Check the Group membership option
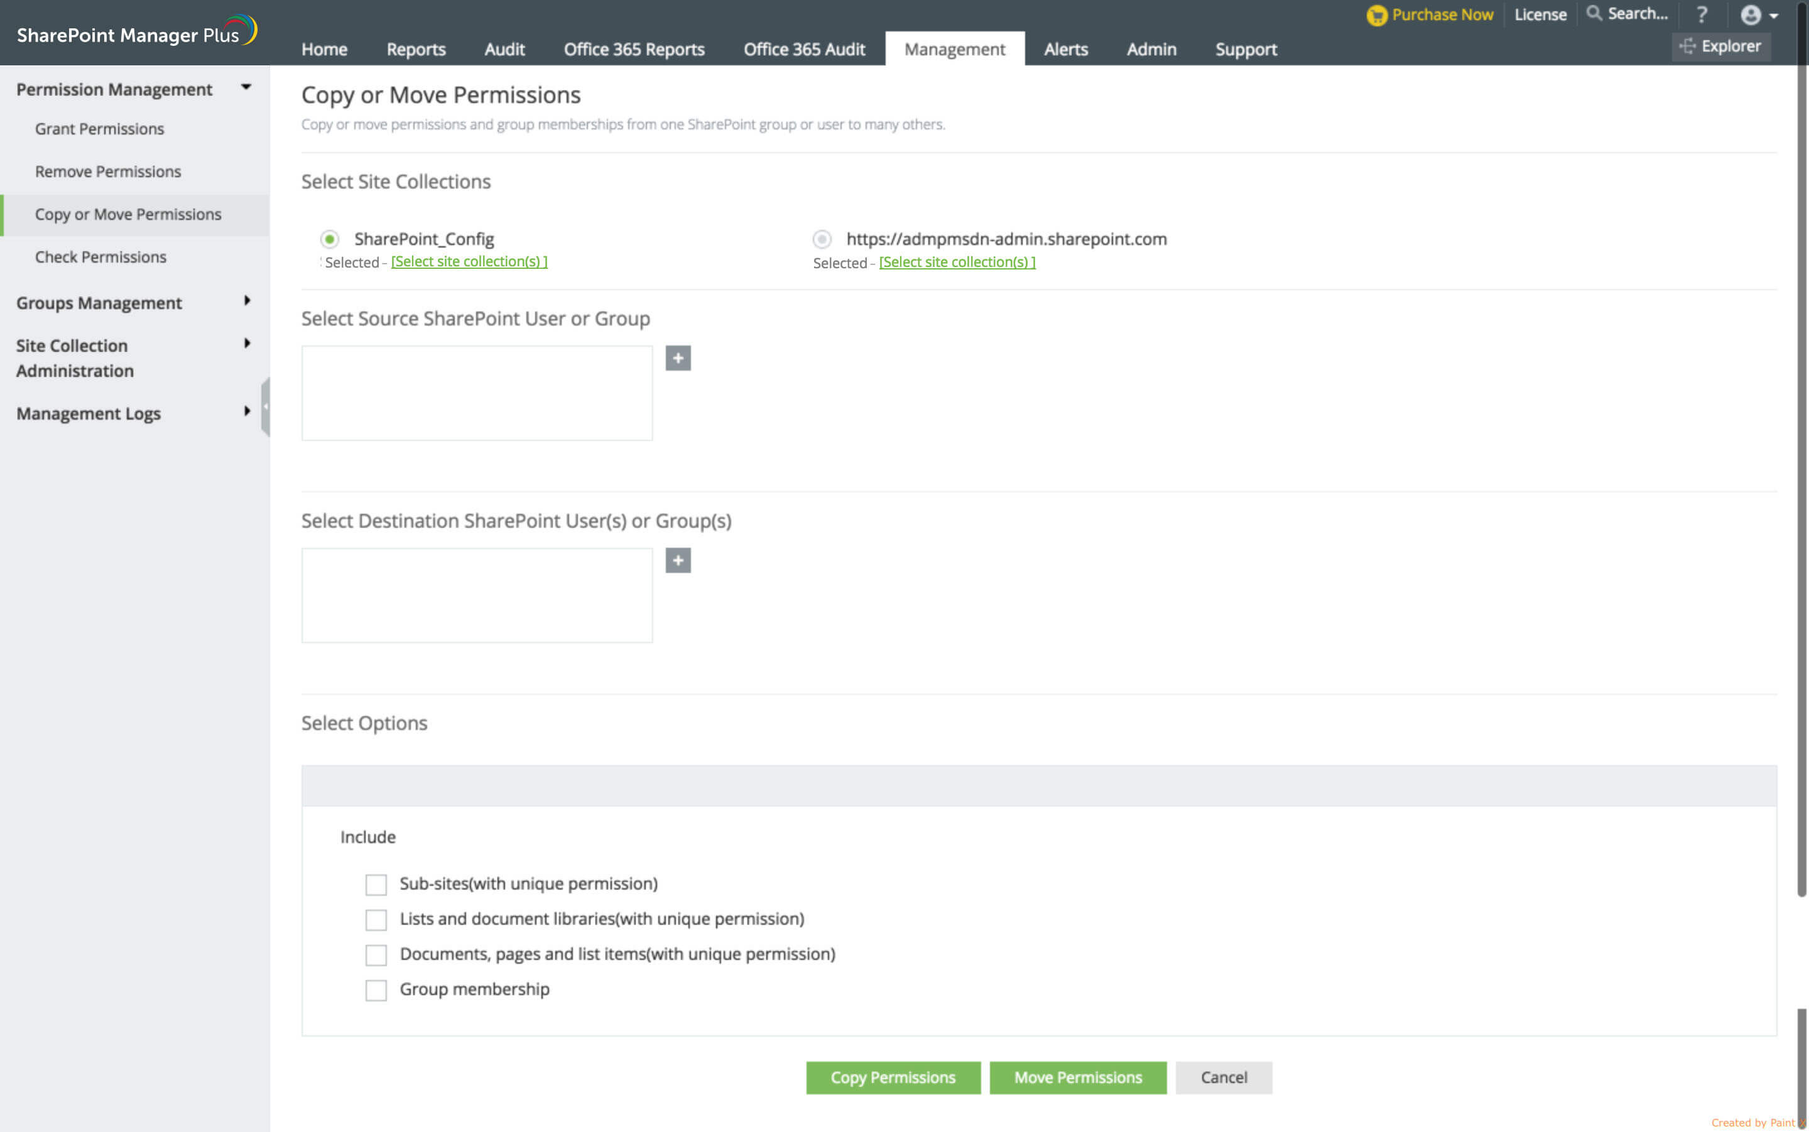 (x=376, y=990)
